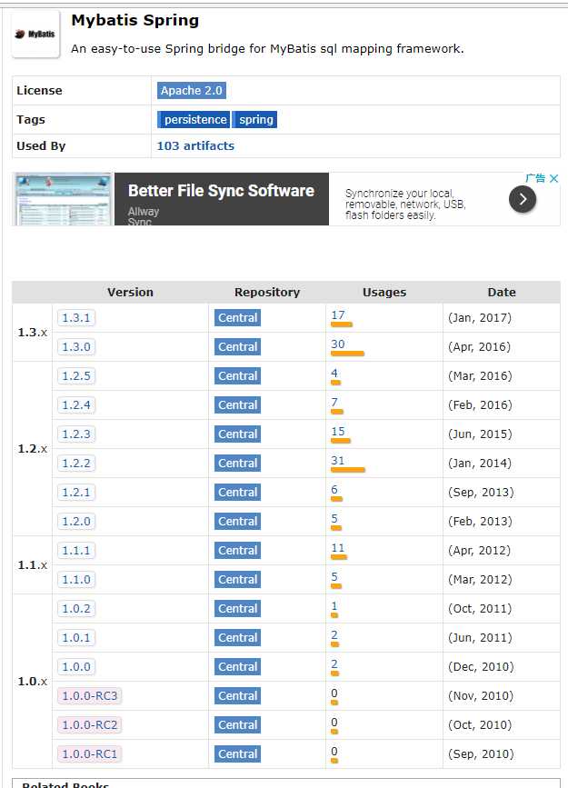Select the spring tag
568x788 pixels.
[x=256, y=120]
